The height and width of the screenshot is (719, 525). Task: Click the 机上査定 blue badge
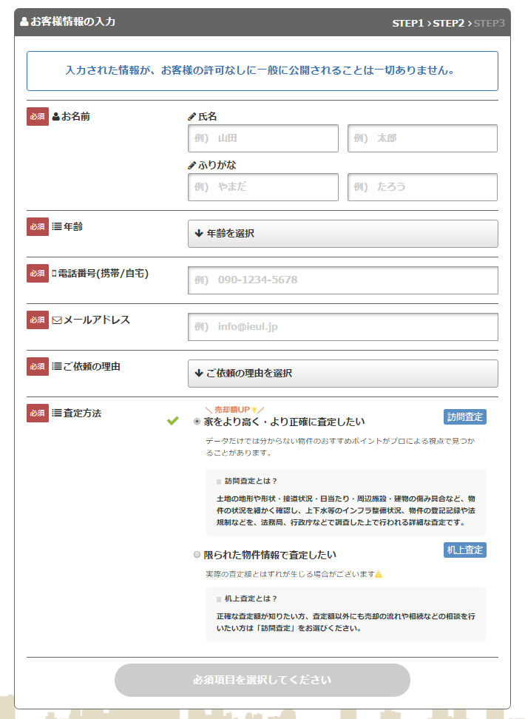click(x=465, y=550)
